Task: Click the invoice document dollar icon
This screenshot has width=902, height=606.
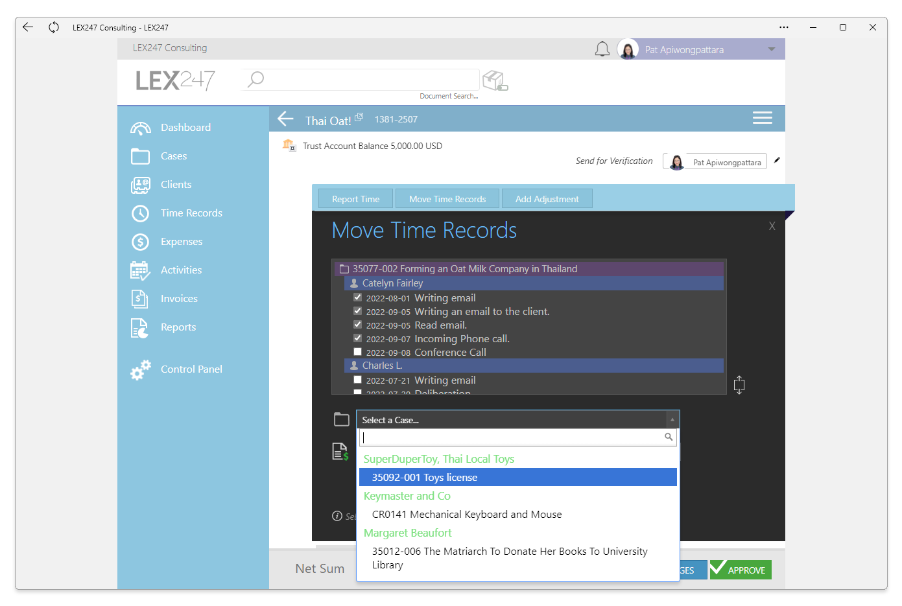Action: tap(340, 452)
